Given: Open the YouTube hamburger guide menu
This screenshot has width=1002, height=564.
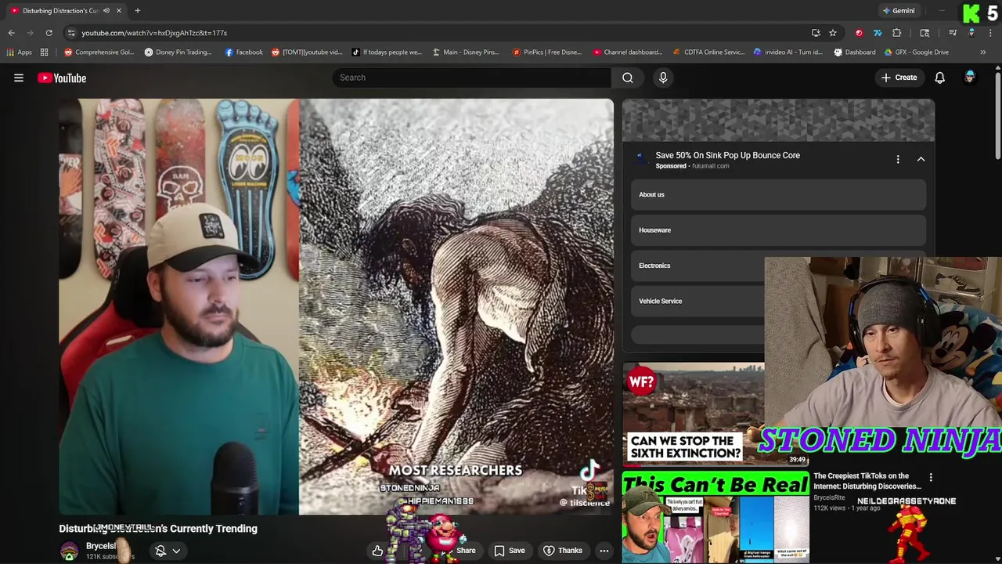Looking at the screenshot, I should tap(19, 78).
